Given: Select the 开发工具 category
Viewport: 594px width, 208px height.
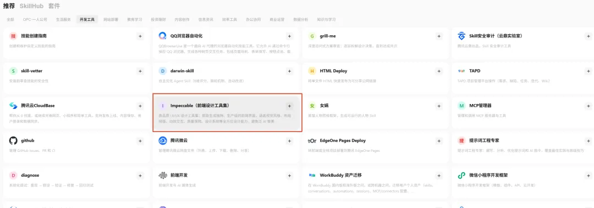Looking at the screenshot, I should pyautogui.click(x=87, y=20).
